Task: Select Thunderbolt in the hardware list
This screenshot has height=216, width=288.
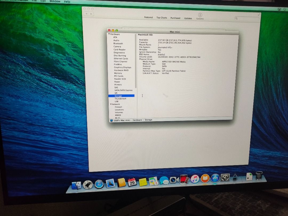Action: [x=120, y=99]
